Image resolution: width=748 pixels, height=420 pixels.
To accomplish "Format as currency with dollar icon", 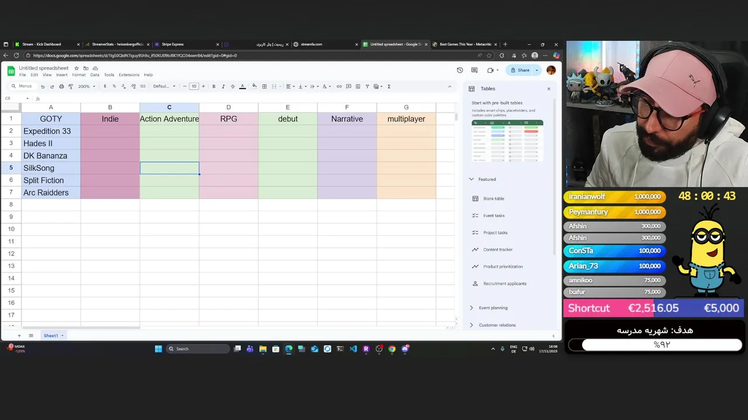I will [105, 86].
